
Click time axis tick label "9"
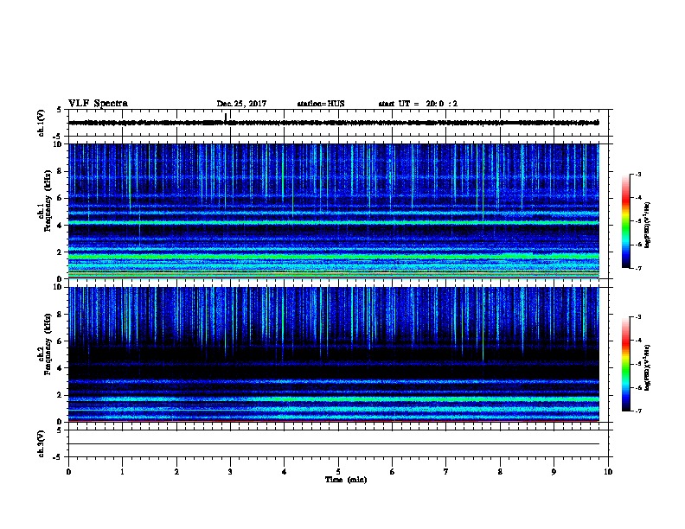pos(554,472)
